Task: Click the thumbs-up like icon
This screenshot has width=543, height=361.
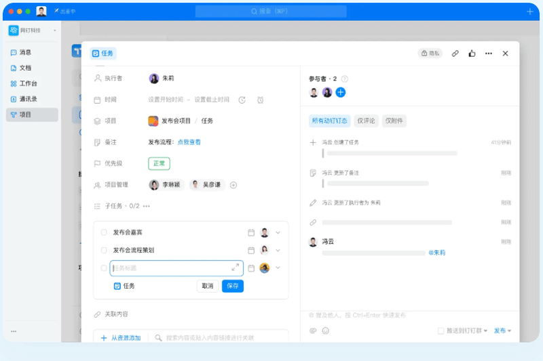Action: [x=472, y=54]
